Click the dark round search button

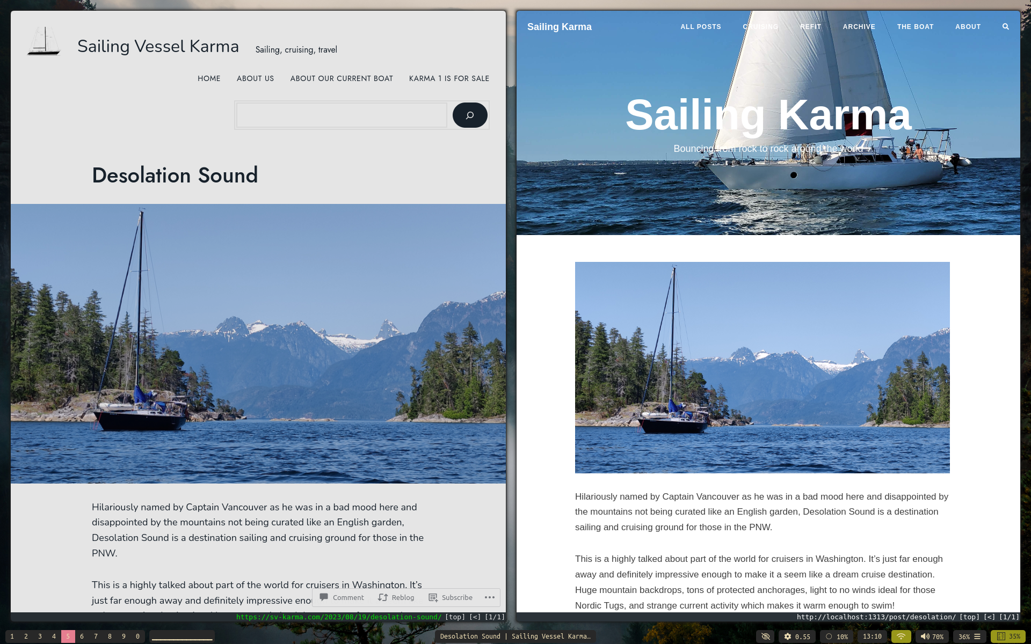point(469,115)
